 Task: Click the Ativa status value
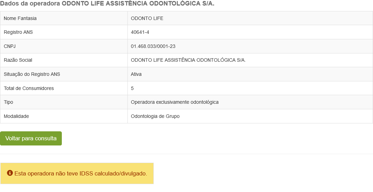click(x=136, y=74)
